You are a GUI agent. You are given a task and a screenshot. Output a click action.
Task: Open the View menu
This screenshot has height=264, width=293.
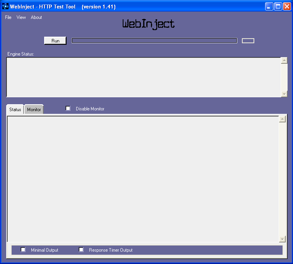click(21, 17)
